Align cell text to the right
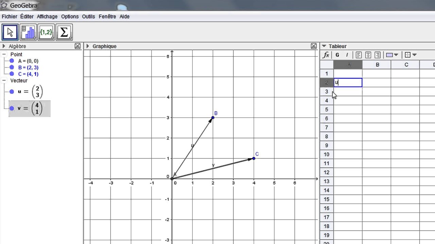The height and width of the screenshot is (244, 435). (x=378, y=55)
